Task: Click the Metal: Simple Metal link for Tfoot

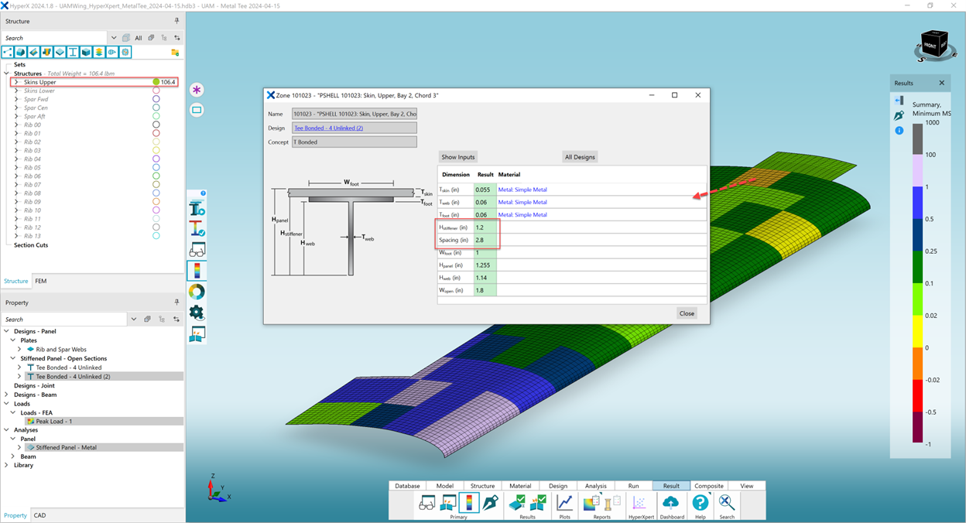Action: [522, 215]
